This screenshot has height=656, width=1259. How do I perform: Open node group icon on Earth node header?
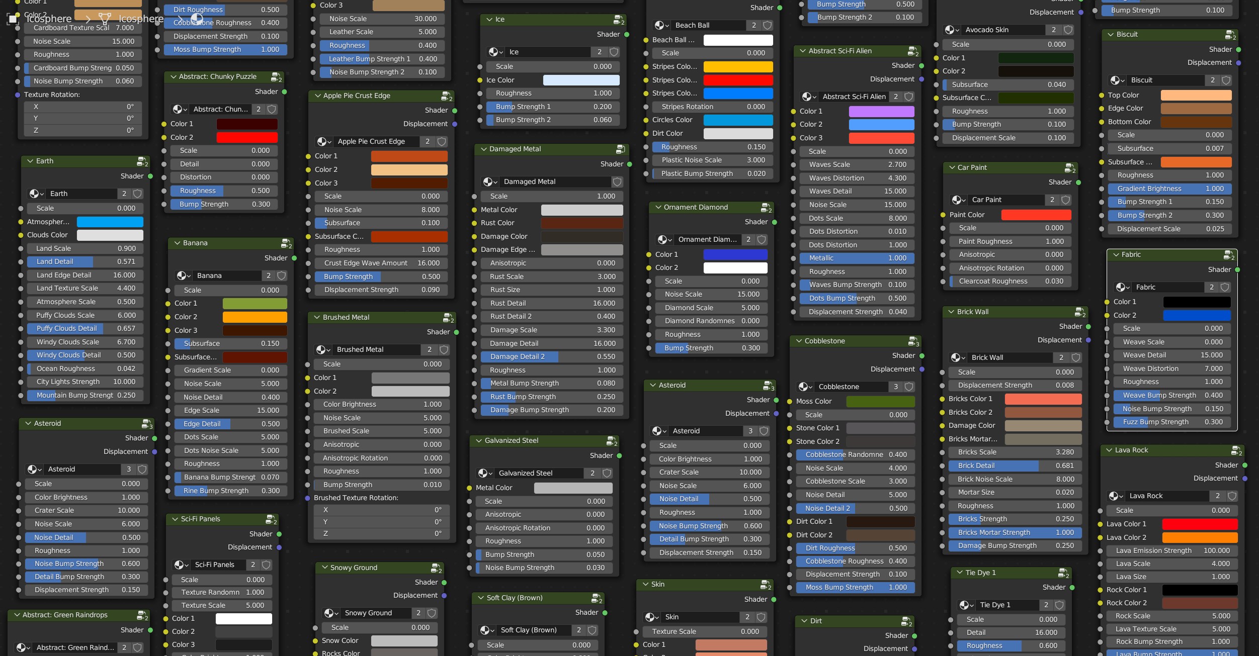[142, 162]
